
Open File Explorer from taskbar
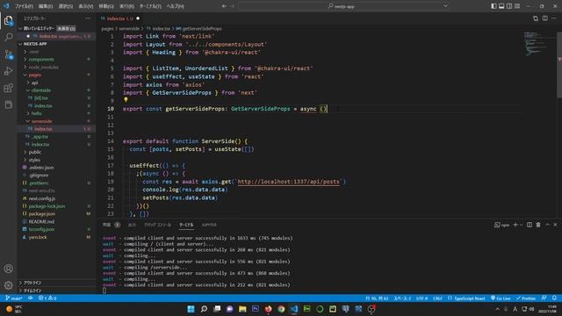point(242,309)
